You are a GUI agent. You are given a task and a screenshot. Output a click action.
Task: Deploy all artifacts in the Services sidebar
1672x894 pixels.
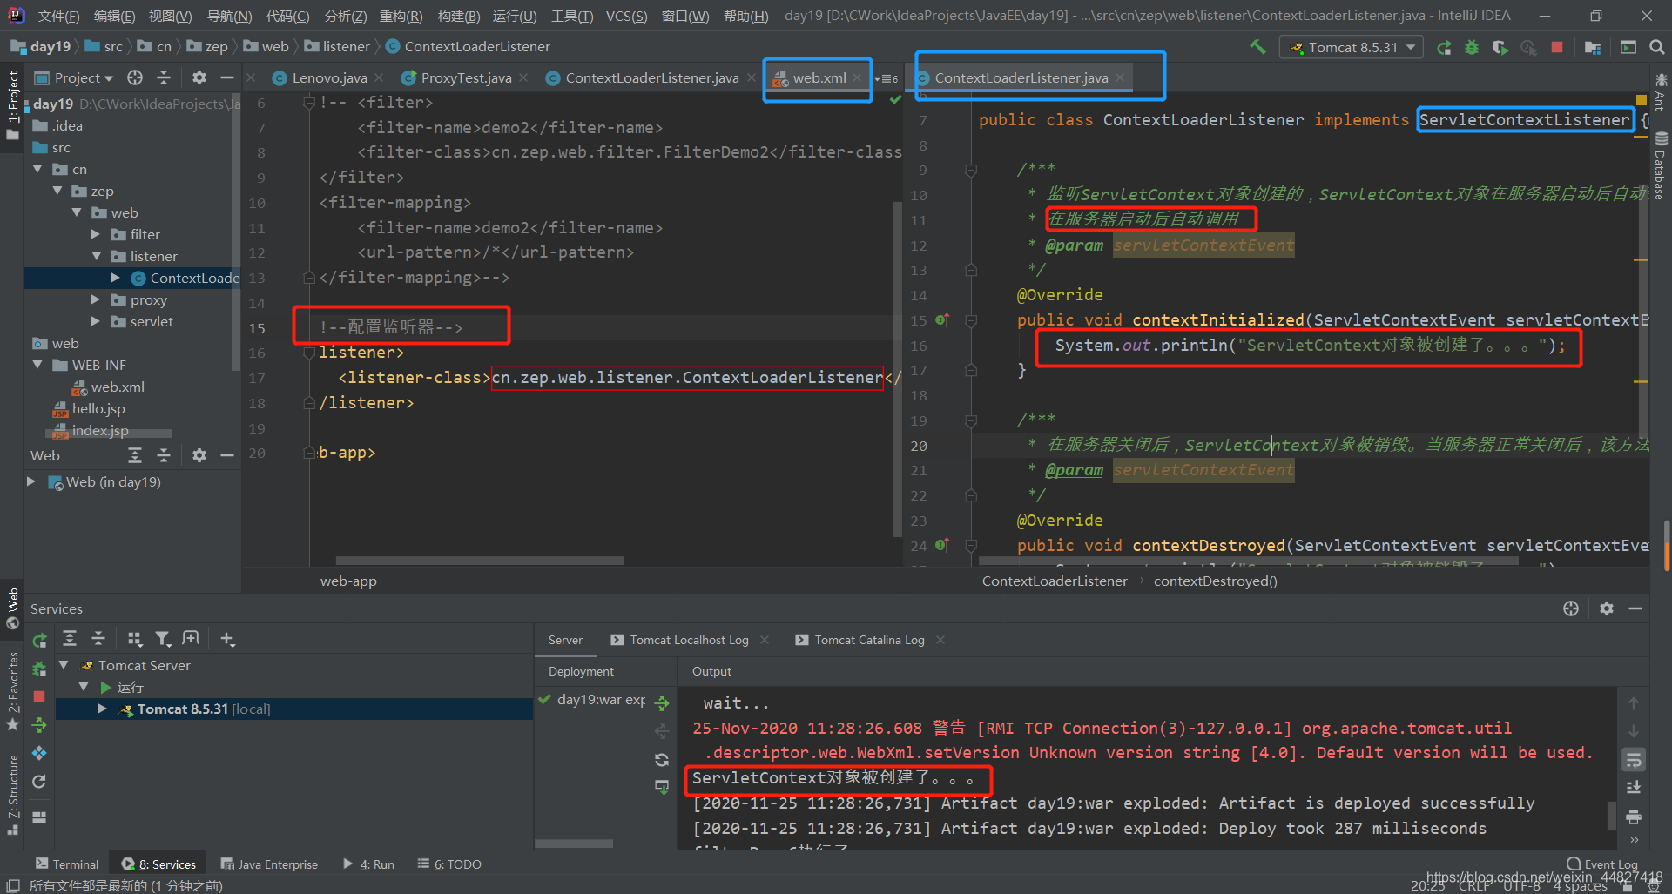pos(39,725)
